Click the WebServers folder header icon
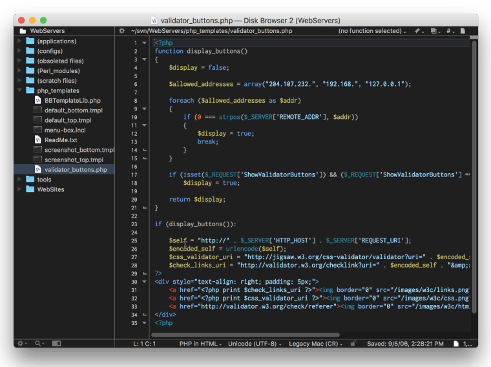 point(23,30)
